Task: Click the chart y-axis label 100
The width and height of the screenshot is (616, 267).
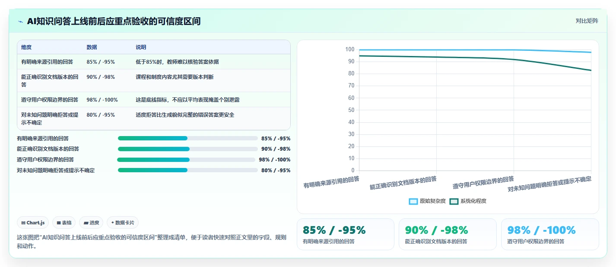Action: point(349,50)
